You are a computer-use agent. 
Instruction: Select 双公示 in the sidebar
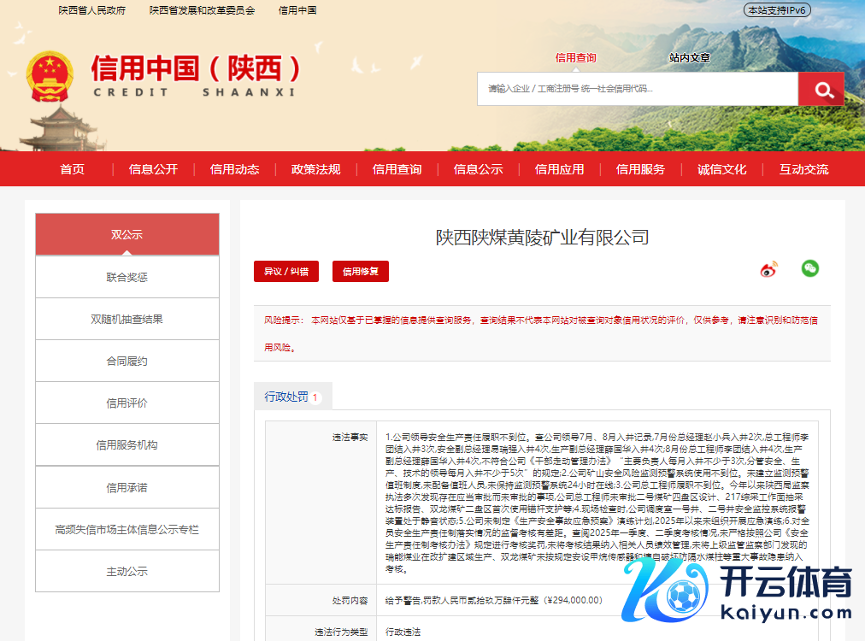coord(127,234)
